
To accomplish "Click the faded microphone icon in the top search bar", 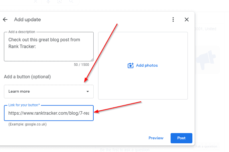I will [48, 2].
